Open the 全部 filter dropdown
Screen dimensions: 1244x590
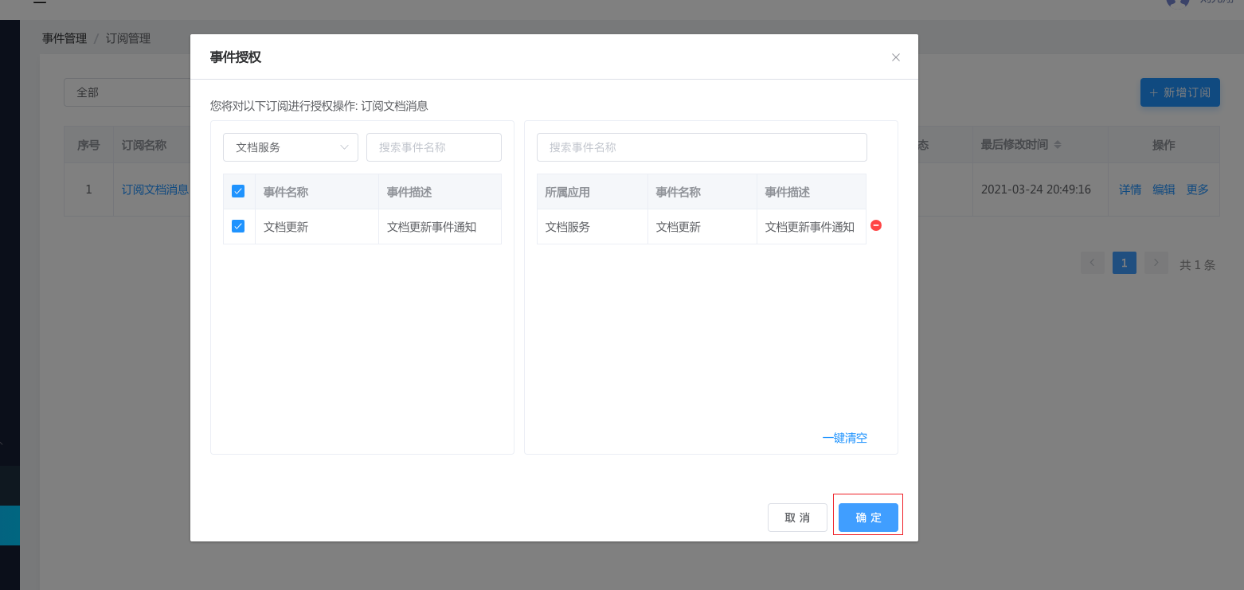click(x=127, y=92)
